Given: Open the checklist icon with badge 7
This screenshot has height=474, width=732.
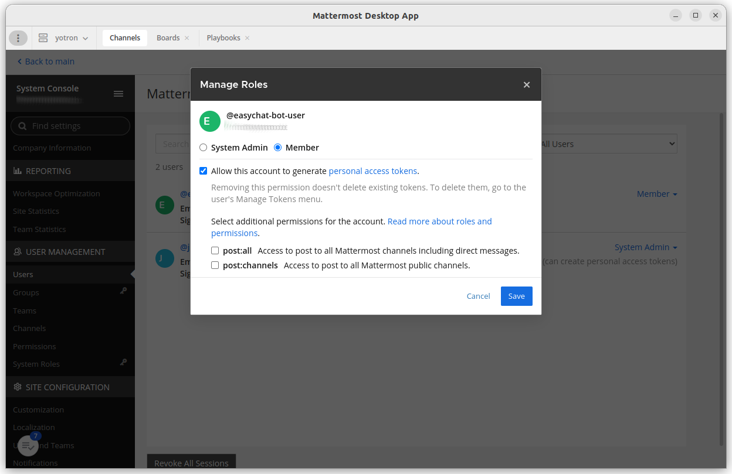Looking at the screenshot, I should tap(28, 446).
